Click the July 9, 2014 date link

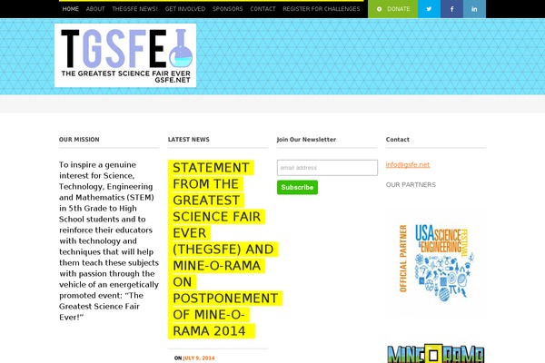[x=198, y=358]
